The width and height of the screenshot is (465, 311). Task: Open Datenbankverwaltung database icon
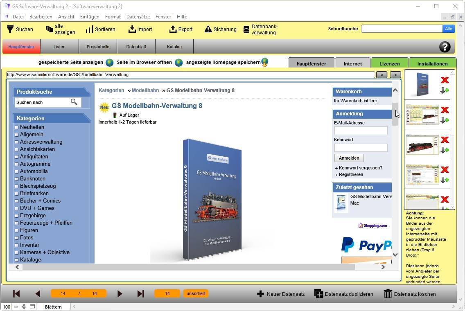pyautogui.click(x=246, y=29)
